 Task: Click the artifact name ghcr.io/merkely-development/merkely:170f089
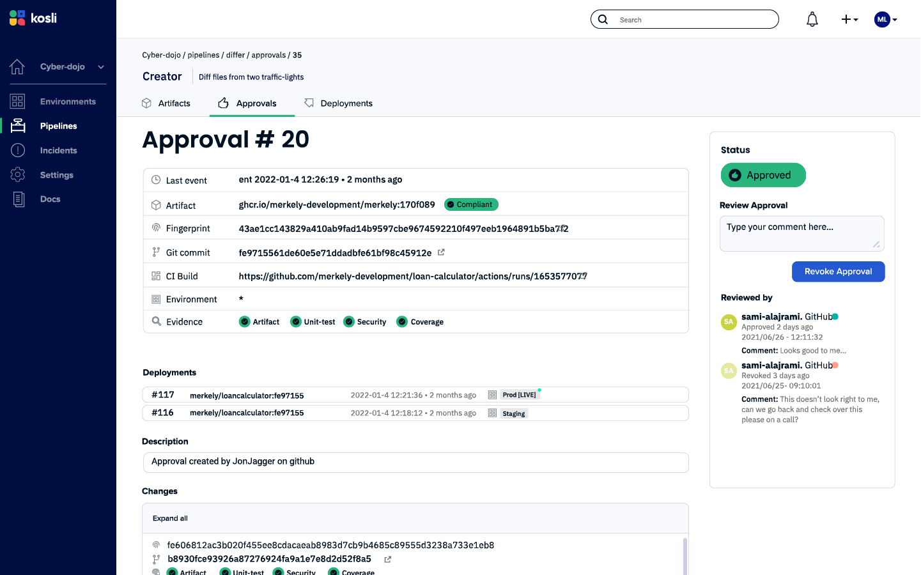pos(337,204)
